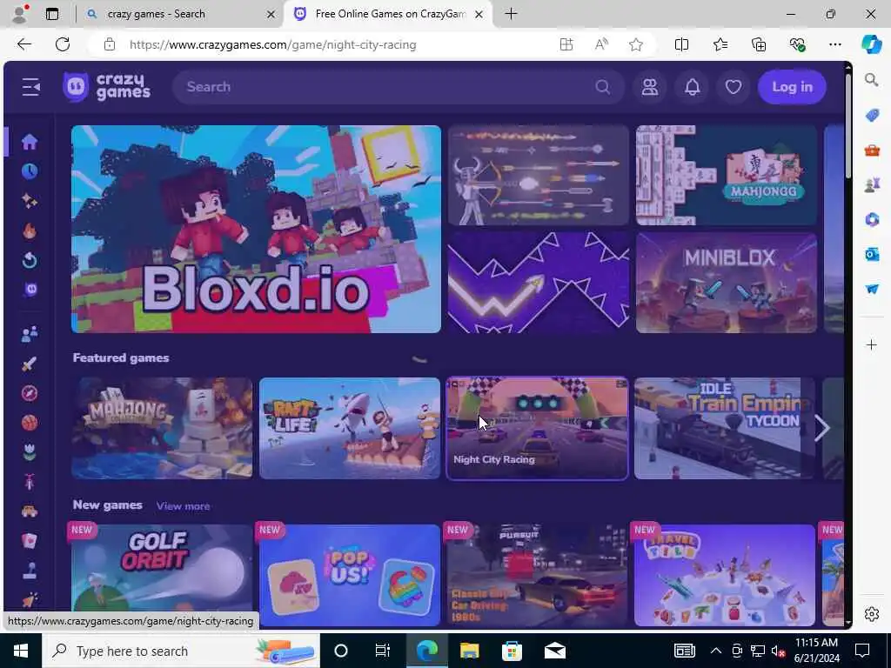The width and height of the screenshot is (891, 668).
Task: Open Read aloud icon in address bar
Action: coord(601,44)
